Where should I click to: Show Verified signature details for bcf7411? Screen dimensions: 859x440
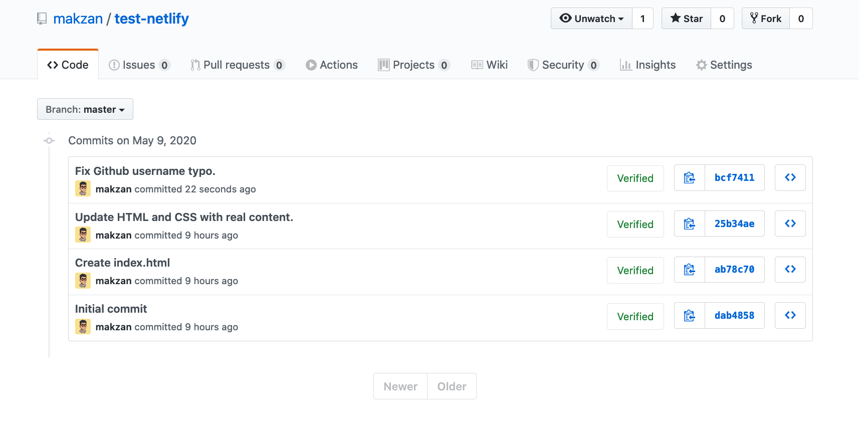click(635, 178)
